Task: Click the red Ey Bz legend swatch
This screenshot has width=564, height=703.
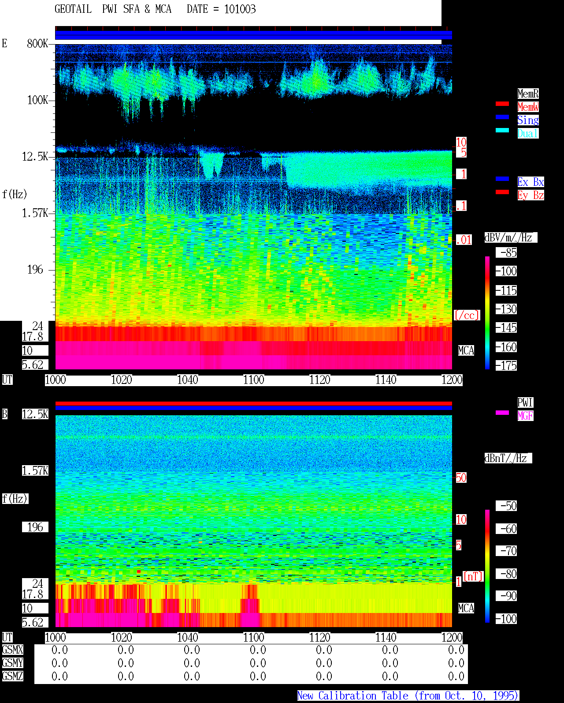Action: pyautogui.click(x=502, y=192)
